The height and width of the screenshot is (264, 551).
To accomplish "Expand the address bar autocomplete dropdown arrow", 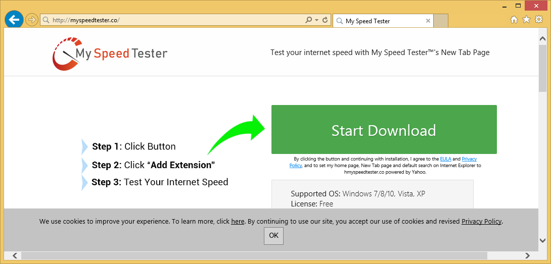I will 317,21.
